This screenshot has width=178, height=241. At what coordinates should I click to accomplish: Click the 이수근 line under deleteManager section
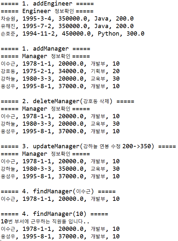click(x=60, y=116)
